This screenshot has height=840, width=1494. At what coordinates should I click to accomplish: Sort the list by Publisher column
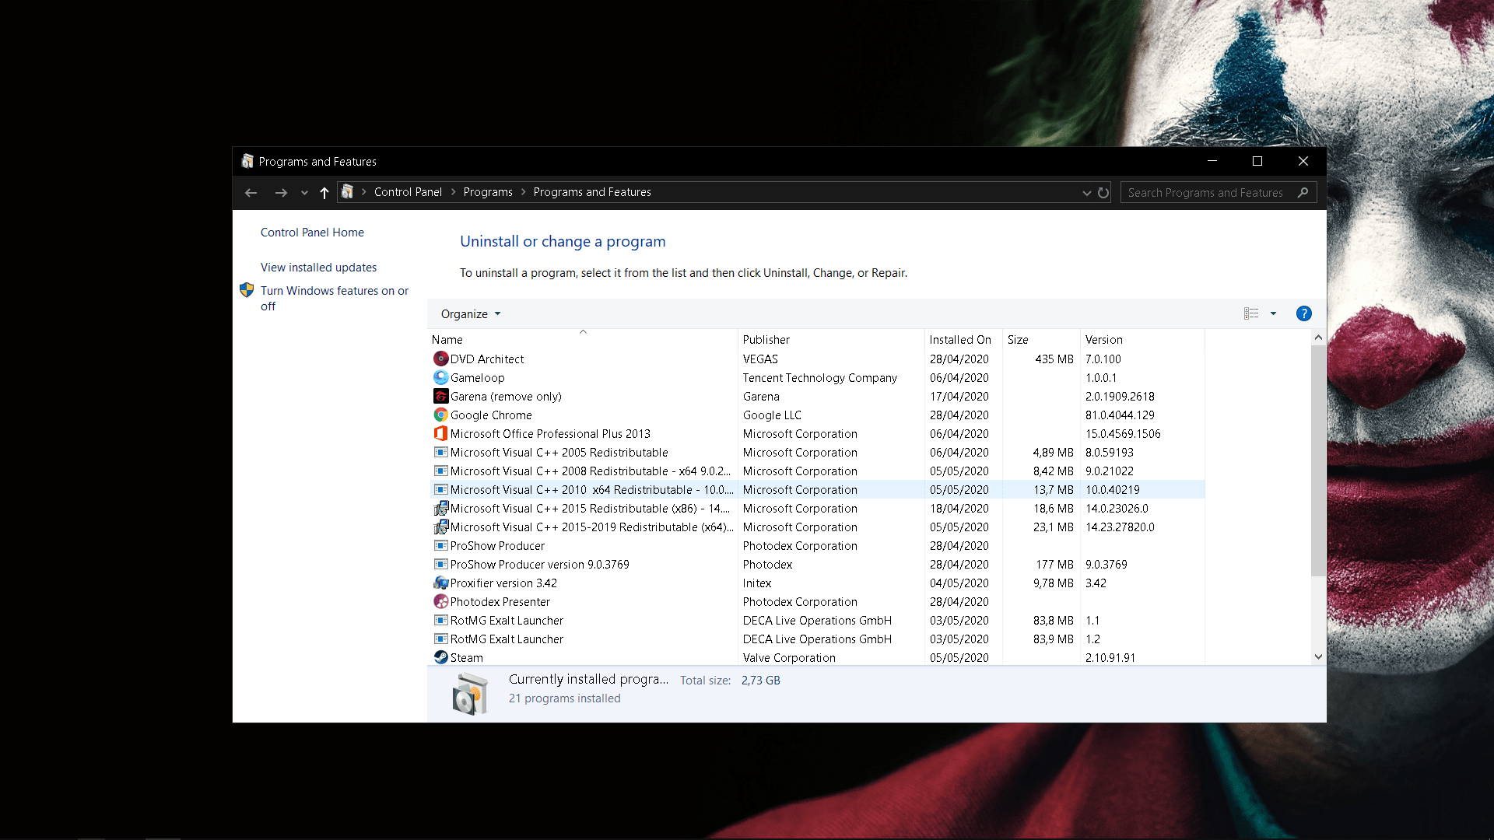click(x=831, y=339)
